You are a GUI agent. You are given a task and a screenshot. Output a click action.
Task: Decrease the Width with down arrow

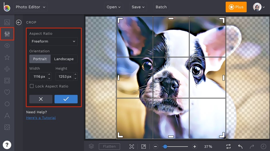[49, 78]
